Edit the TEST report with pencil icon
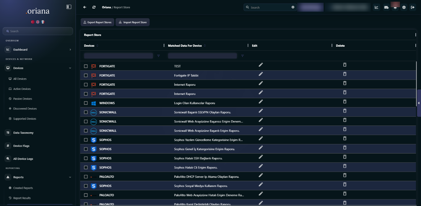The image size is (421, 206). [x=261, y=65]
